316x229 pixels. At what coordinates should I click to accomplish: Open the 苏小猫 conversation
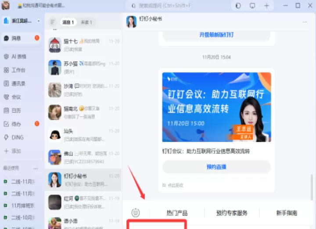83,67
